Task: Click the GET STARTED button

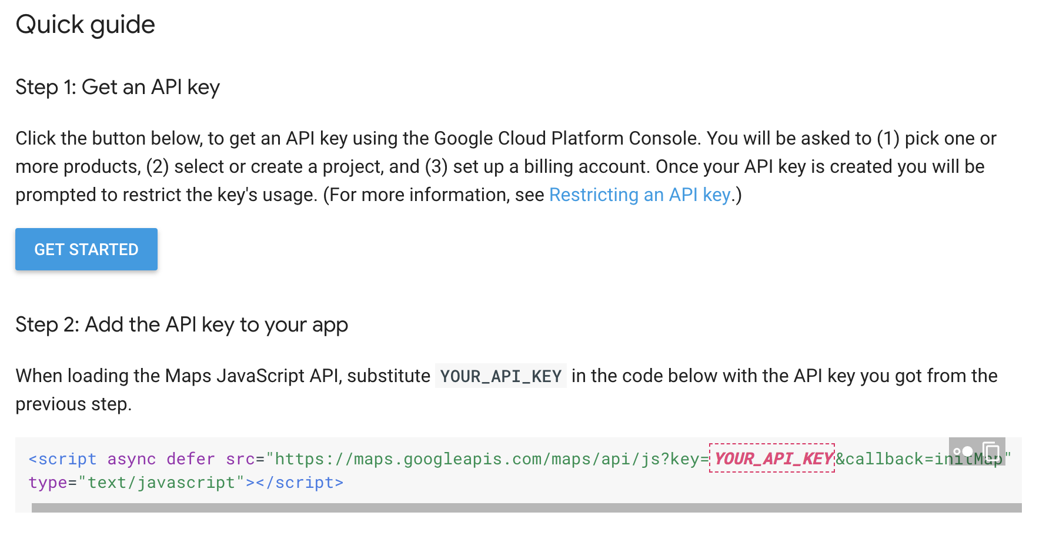Action: click(86, 249)
